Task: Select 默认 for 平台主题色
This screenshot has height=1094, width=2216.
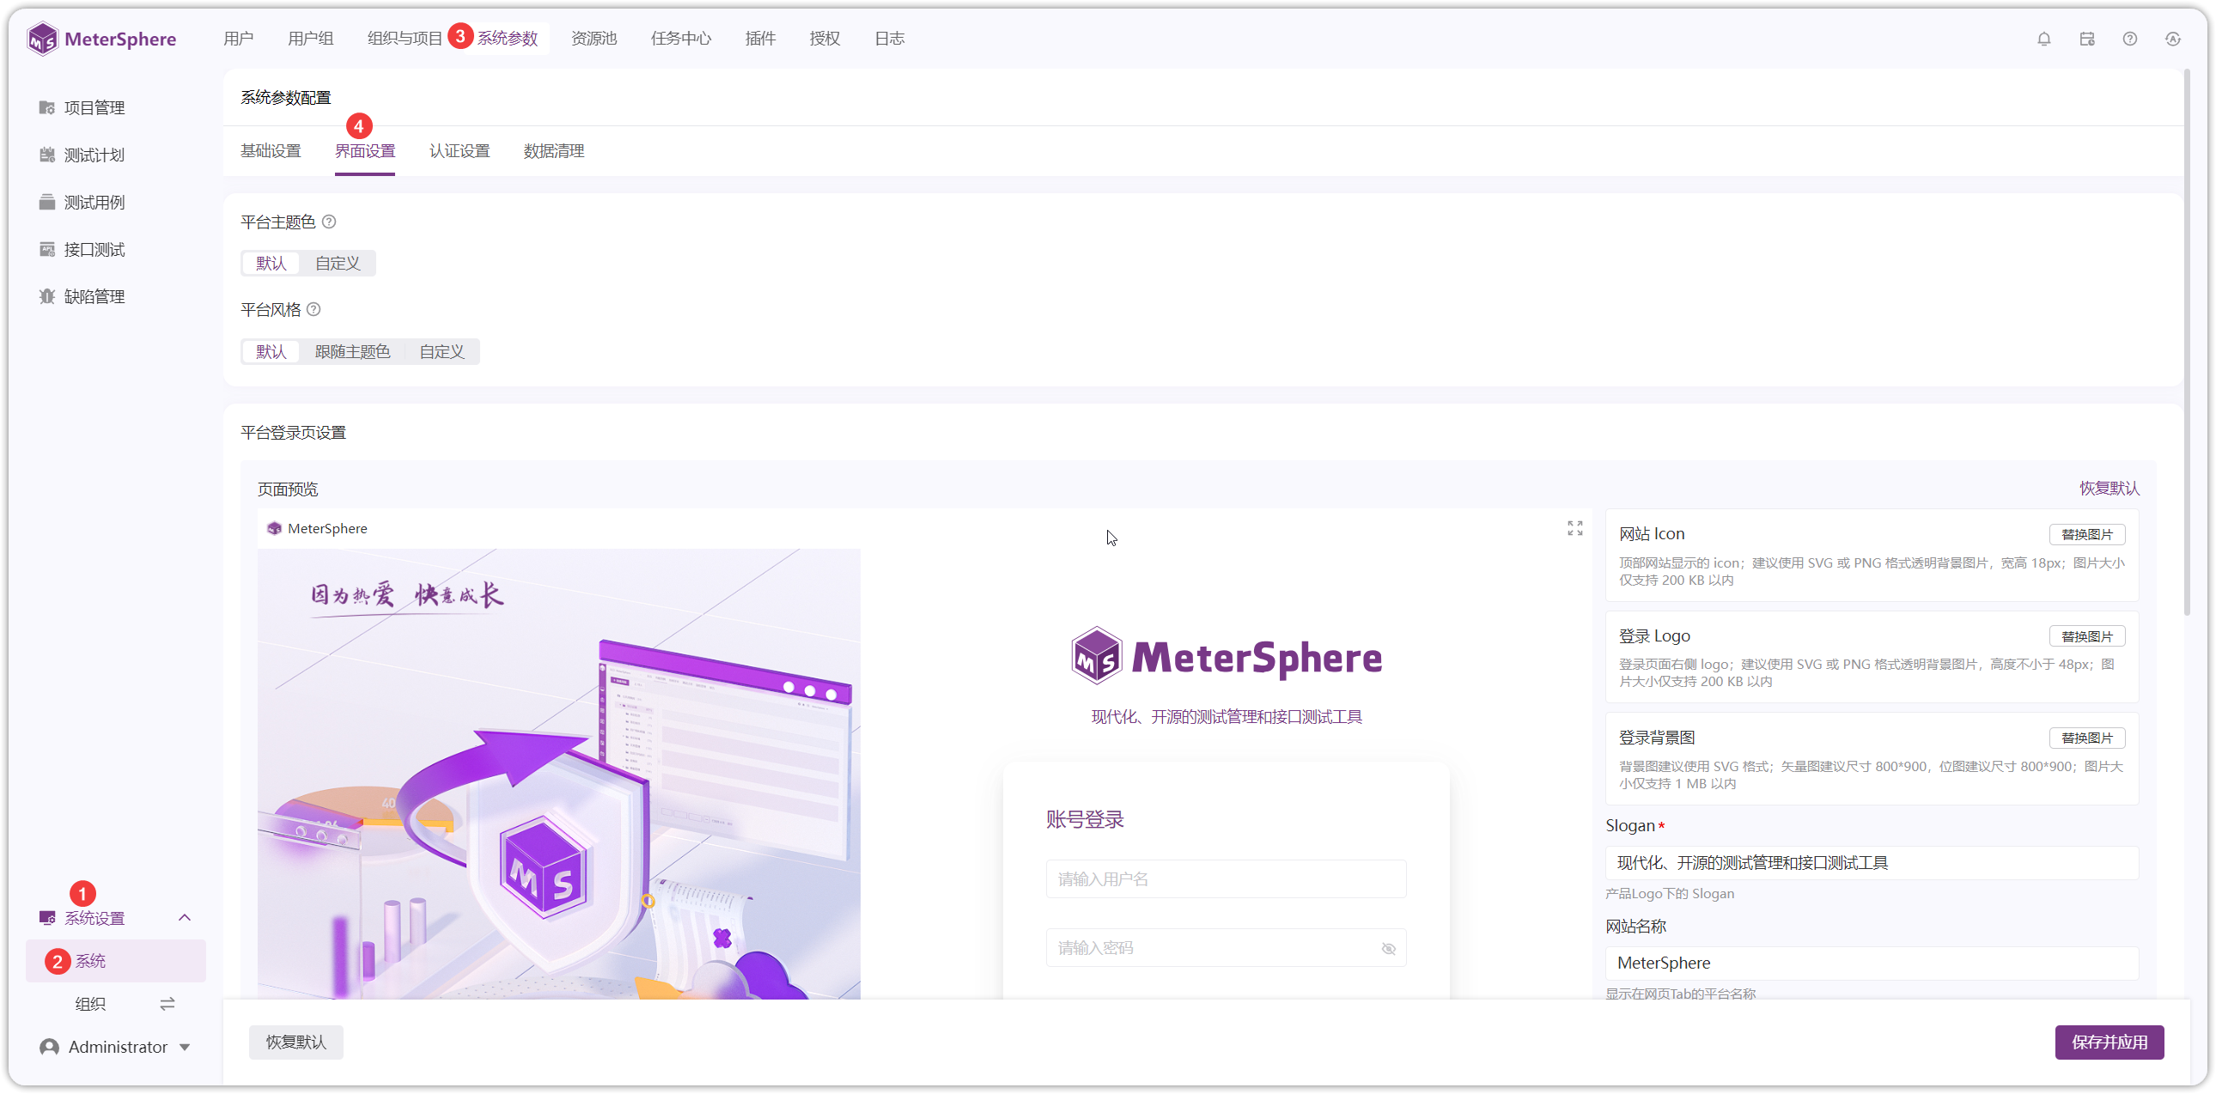Action: (271, 263)
